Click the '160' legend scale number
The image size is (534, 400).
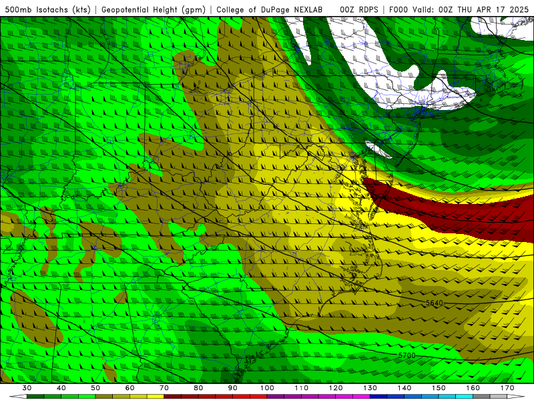click(x=473, y=388)
